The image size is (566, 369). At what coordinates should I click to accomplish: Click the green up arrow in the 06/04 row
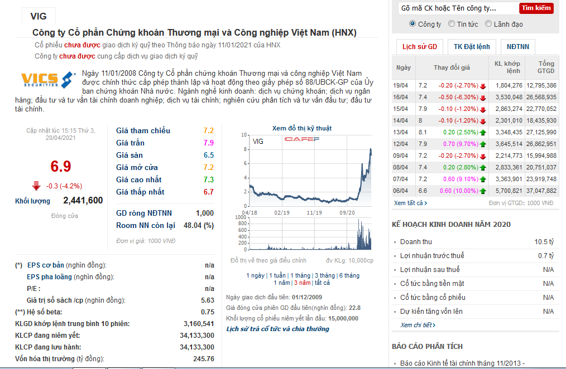point(483,191)
